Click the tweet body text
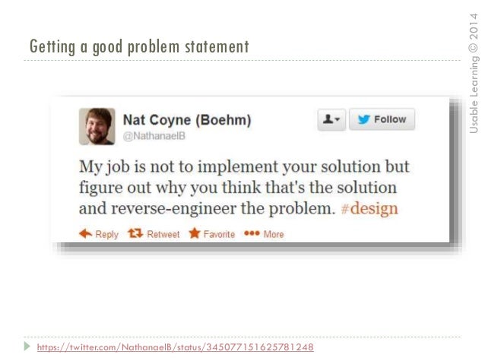Image resolution: width=485 pixels, height=364 pixels. 244,188
